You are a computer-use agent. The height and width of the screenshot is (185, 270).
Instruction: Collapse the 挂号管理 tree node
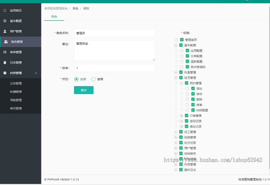[176, 78]
